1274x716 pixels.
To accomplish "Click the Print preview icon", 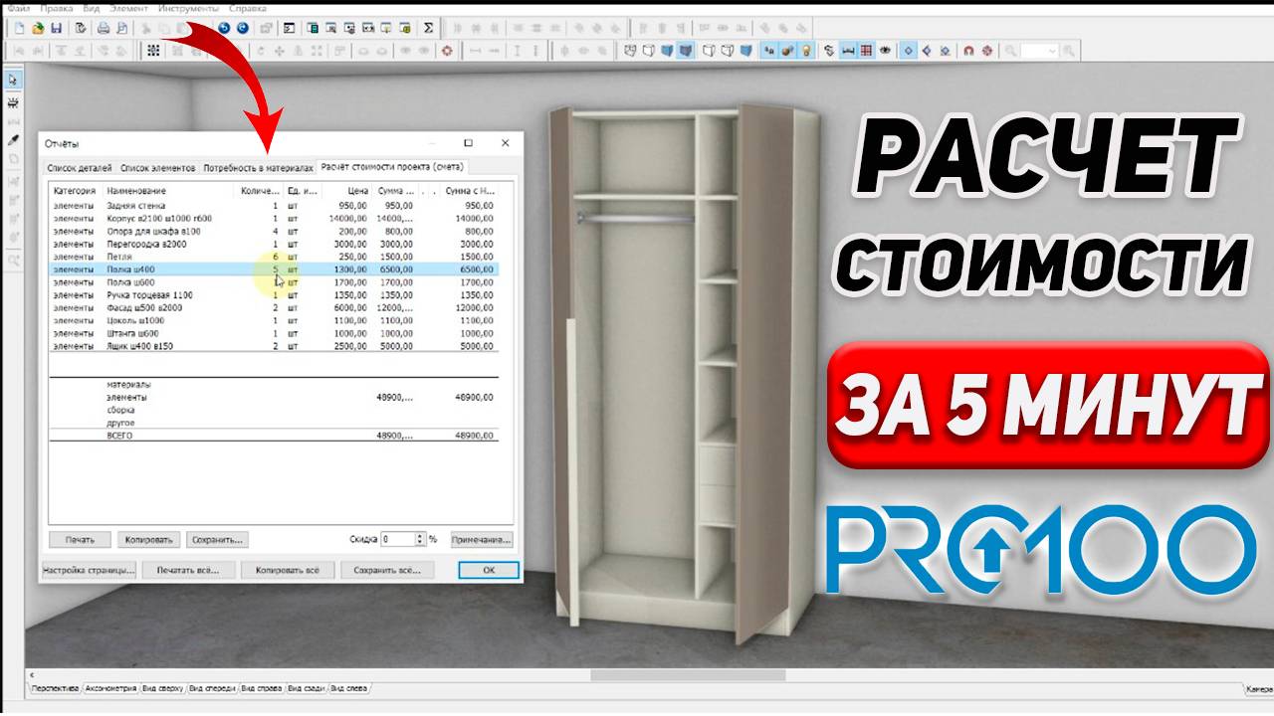I will [121, 28].
